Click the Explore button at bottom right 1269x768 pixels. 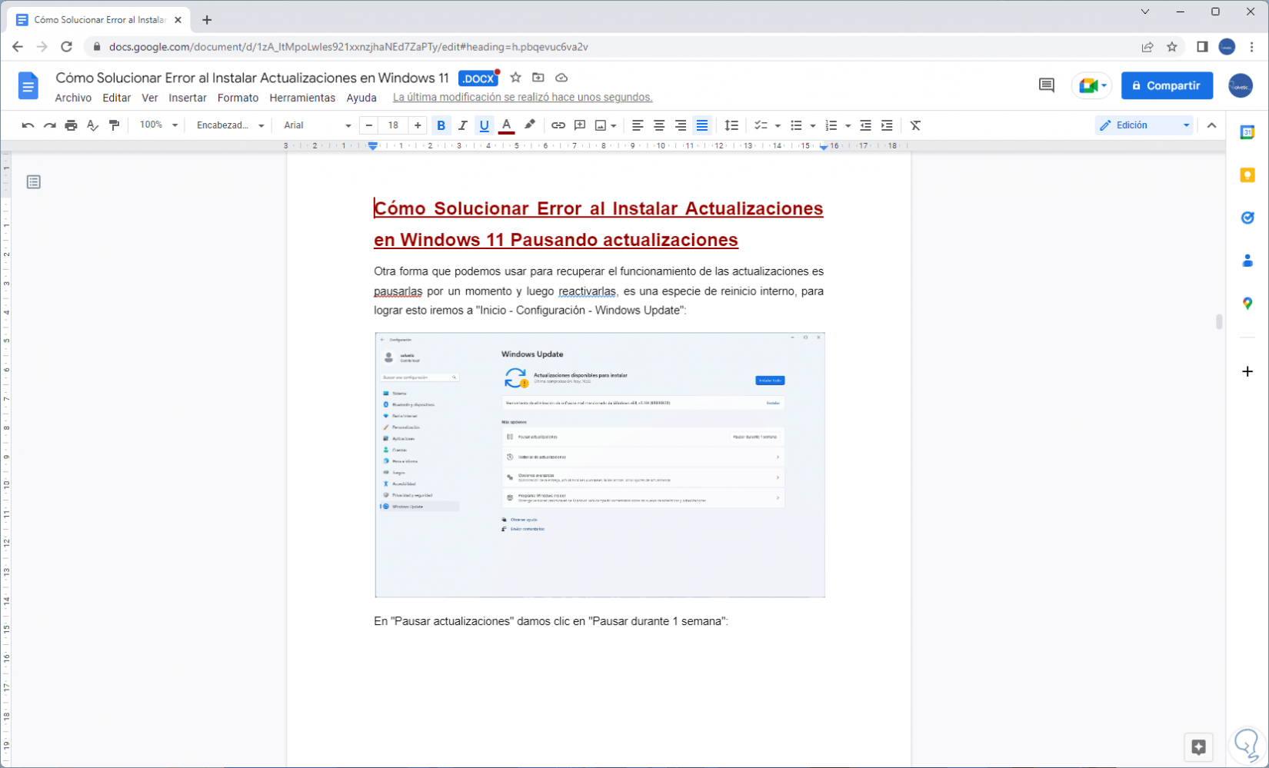click(x=1198, y=746)
